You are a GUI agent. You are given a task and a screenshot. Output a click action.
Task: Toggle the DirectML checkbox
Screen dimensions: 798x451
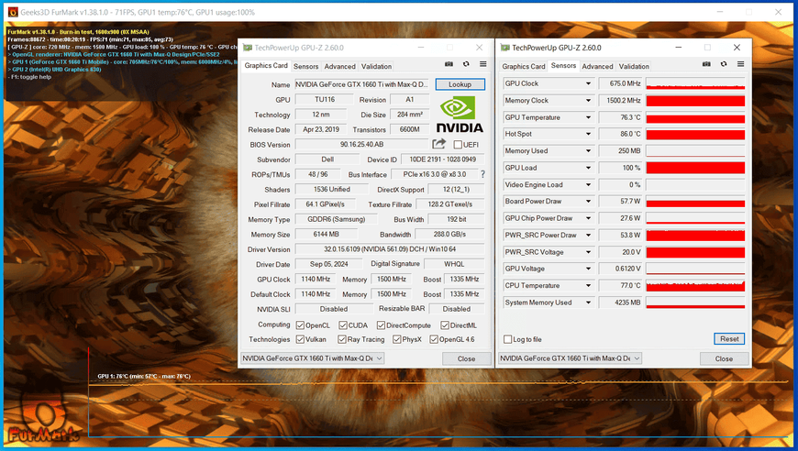[445, 325]
